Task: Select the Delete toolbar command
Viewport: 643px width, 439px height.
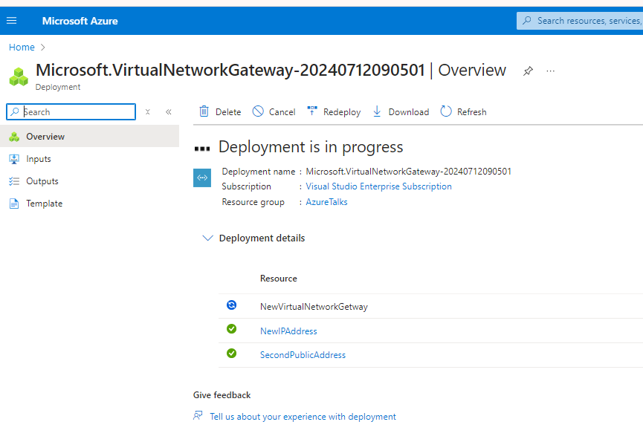Action: point(220,111)
